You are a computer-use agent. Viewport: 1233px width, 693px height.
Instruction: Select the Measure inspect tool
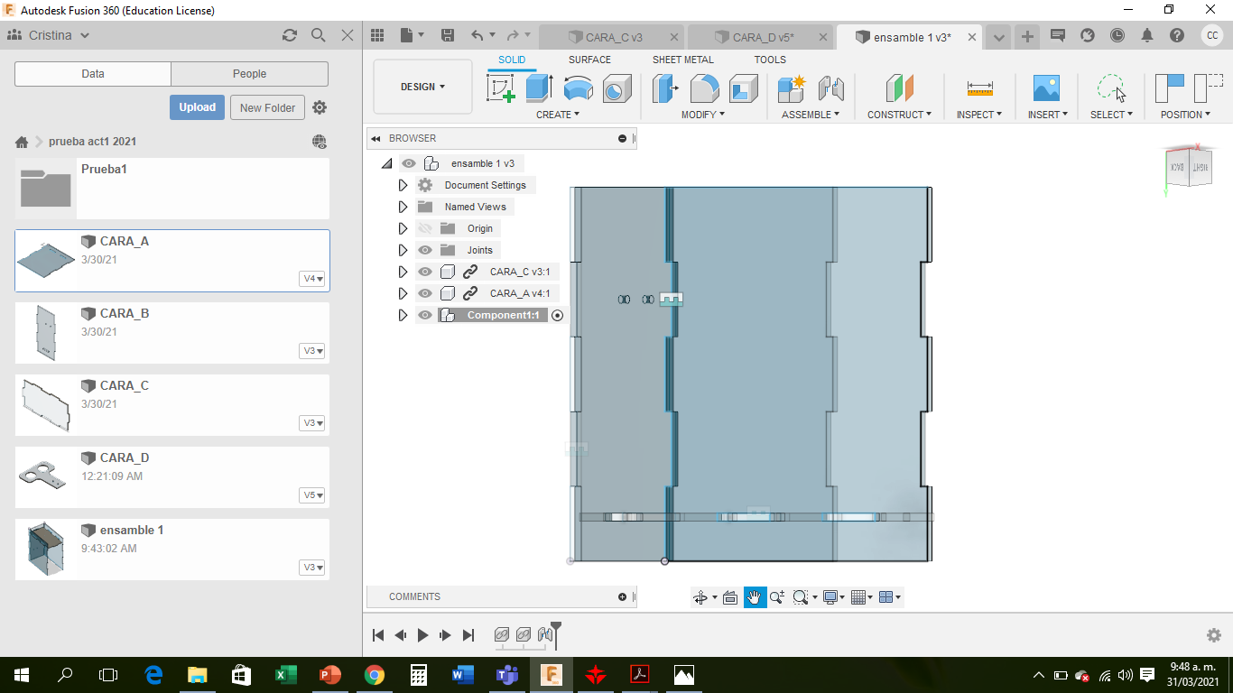pos(979,88)
